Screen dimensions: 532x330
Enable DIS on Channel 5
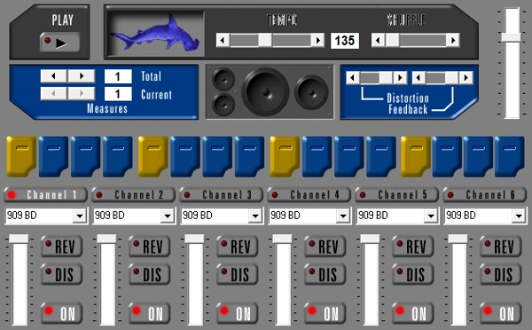[x=413, y=274]
